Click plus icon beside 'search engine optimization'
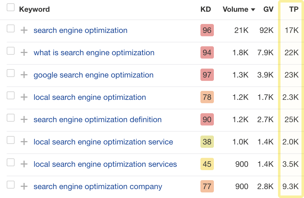The image size is (304, 198). click(24, 30)
